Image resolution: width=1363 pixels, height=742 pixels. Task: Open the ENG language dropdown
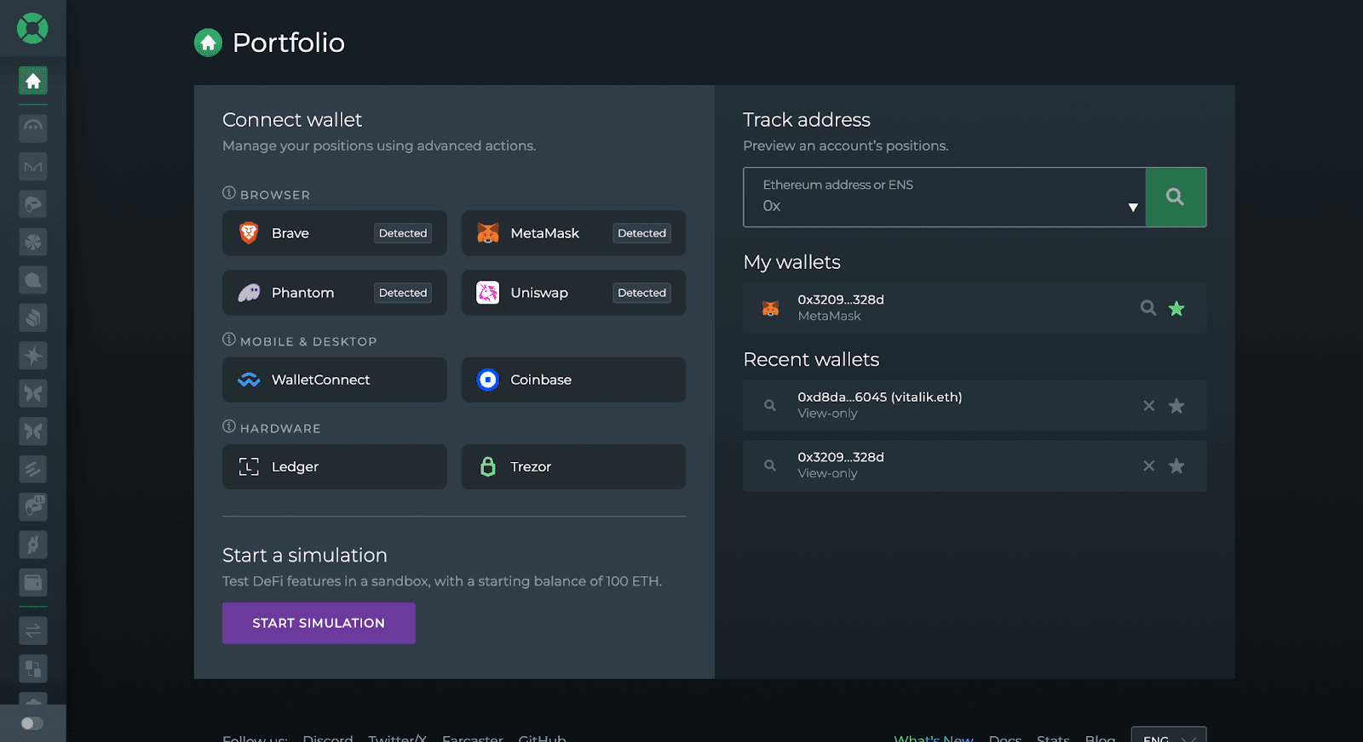pyautogui.click(x=1169, y=735)
